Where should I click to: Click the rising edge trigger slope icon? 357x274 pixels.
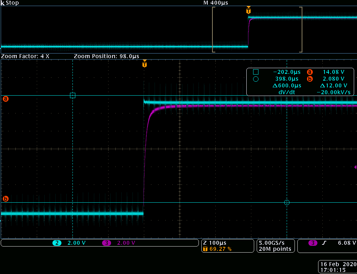click(324, 243)
